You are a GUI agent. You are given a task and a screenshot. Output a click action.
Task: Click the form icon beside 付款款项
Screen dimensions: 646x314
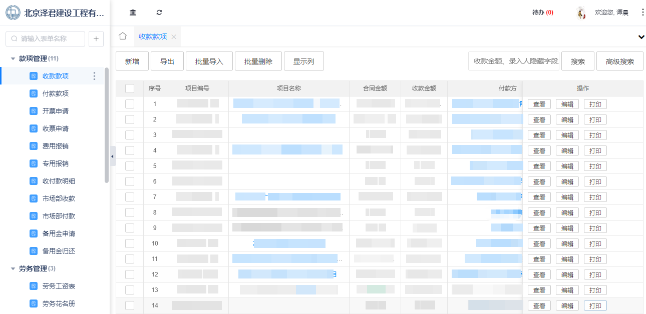[34, 93]
